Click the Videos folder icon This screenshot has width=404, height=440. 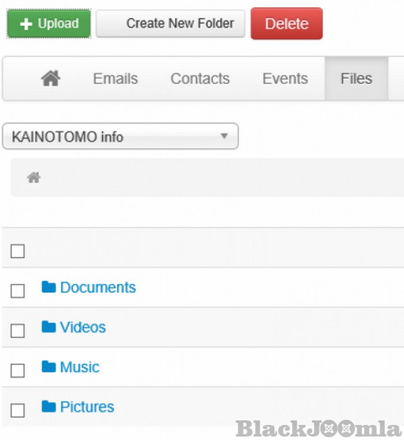coord(48,327)
